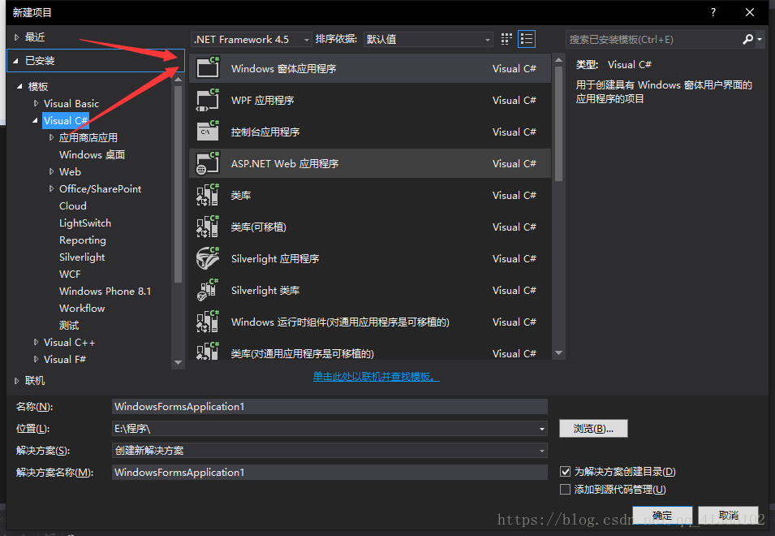Viewport: 775px width, 536px height.
Task: Click template list scrollbar down arrow
Action: (558, 352)
